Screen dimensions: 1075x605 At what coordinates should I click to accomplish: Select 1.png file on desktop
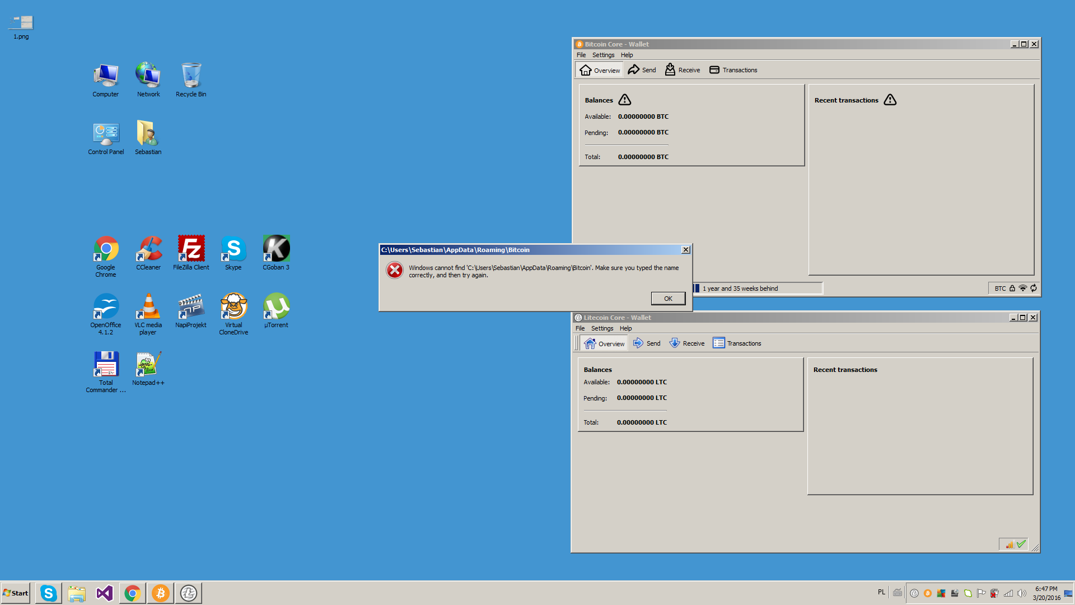point(21,27)
